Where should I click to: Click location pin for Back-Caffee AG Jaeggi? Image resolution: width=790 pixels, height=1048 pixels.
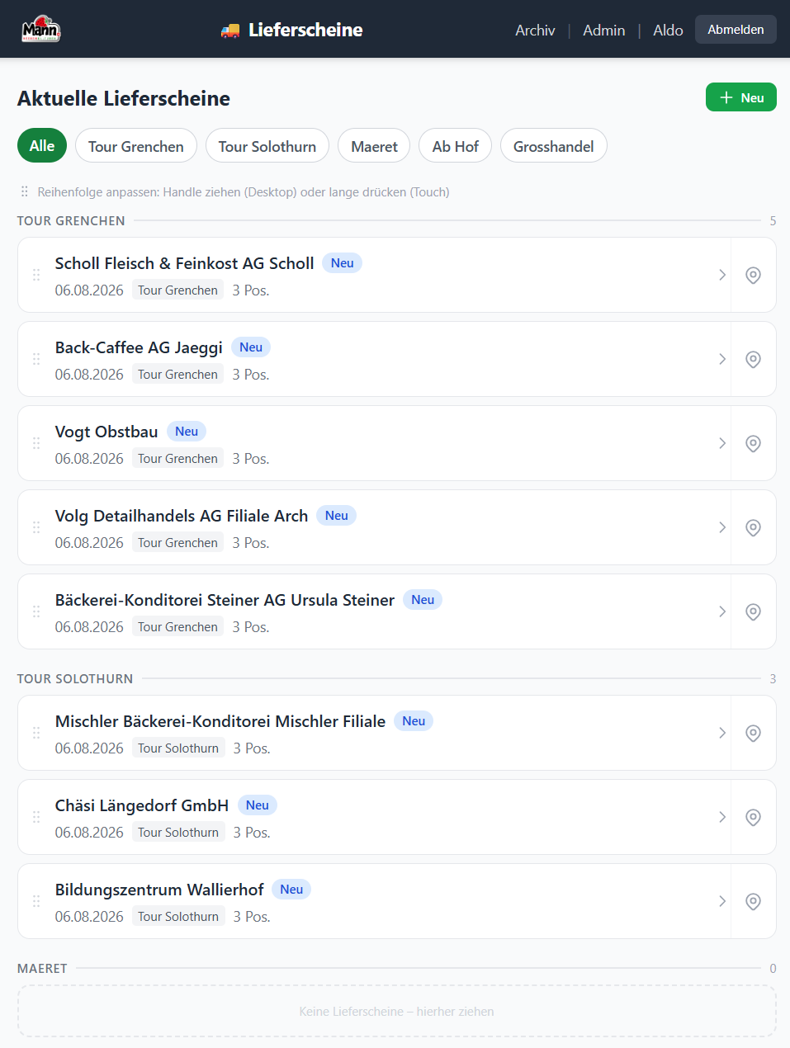[753, 359]
